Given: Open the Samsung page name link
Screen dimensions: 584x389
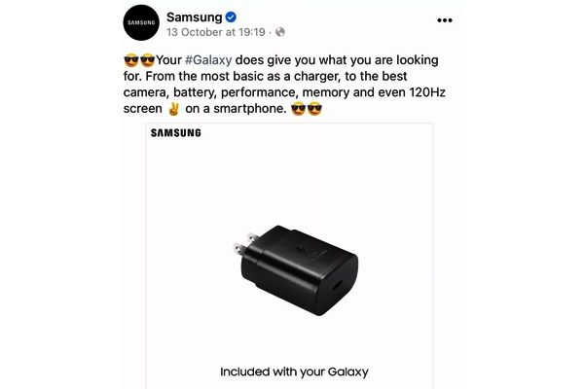Looking at the screenshot, I should coord(194,17).
